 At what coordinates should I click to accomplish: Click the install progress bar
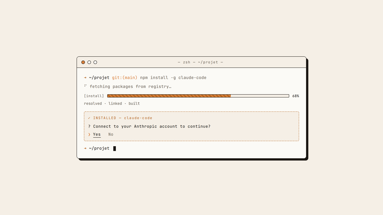[198, 96]
